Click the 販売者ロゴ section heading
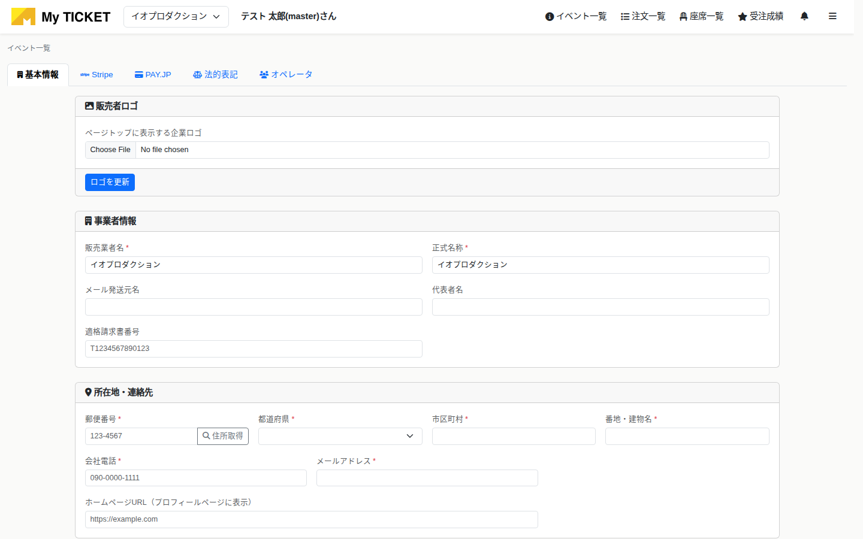Viewport: 863px width, 539px height. (x=111, y=106)
